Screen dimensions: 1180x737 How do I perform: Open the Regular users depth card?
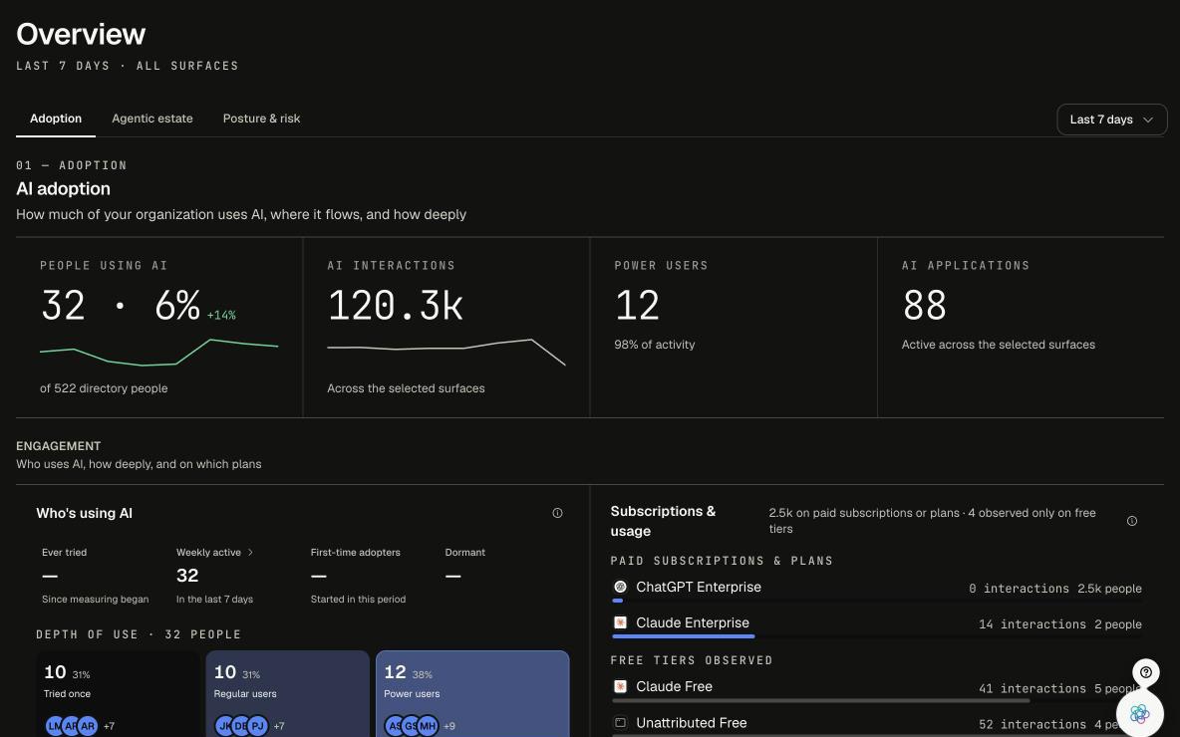pos(287,693)
